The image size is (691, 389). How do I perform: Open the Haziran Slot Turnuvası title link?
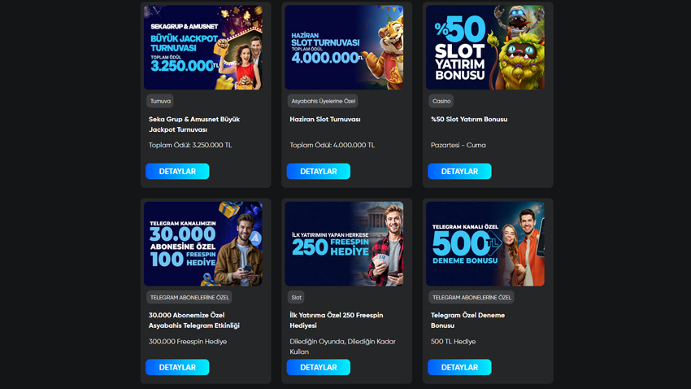[x=325, y=119]
